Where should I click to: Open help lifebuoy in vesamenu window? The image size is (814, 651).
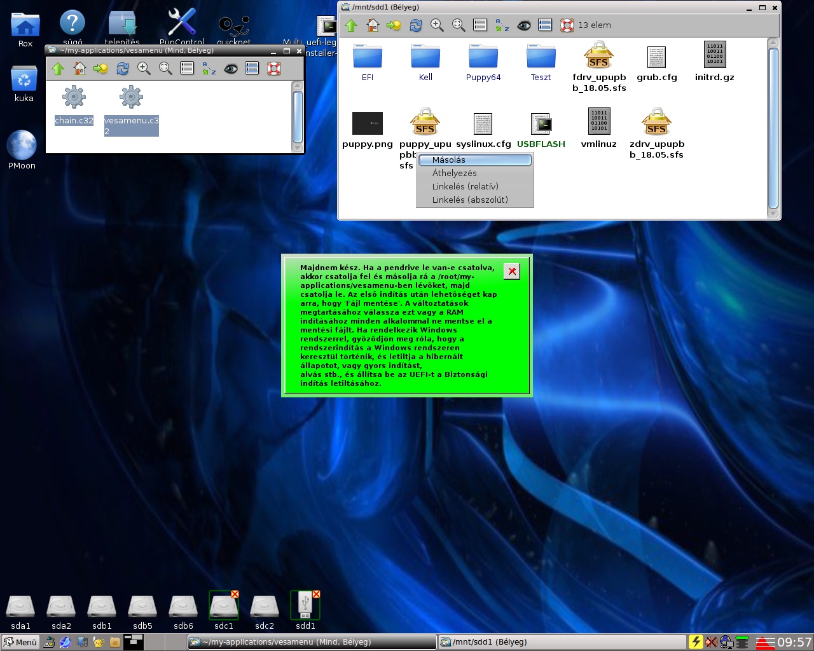(274, 69)
